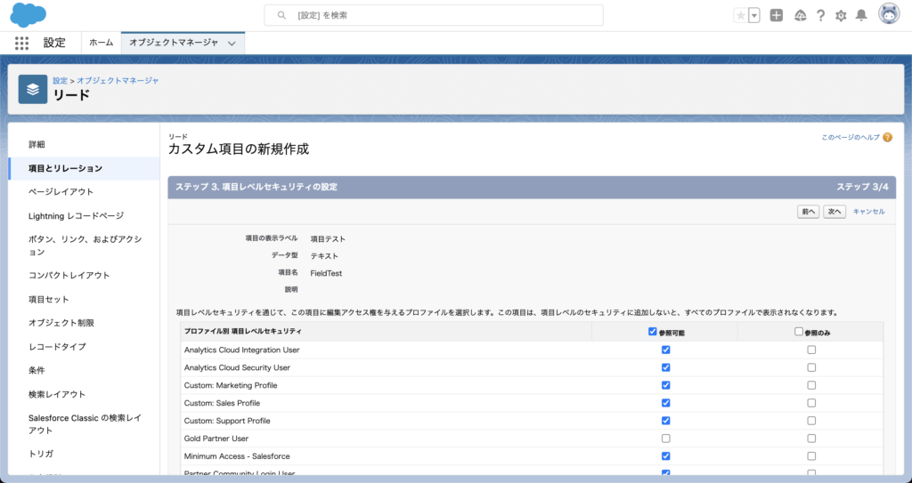Click the Salesforce cloud logo
Viewport: 912px width, 483px height.
(x=28, y=15)
